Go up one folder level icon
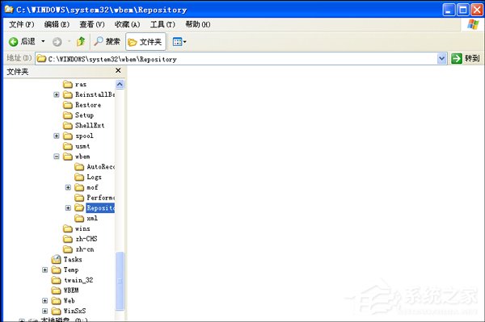This screenshot has height=322, width=485. tap(81, 41)
